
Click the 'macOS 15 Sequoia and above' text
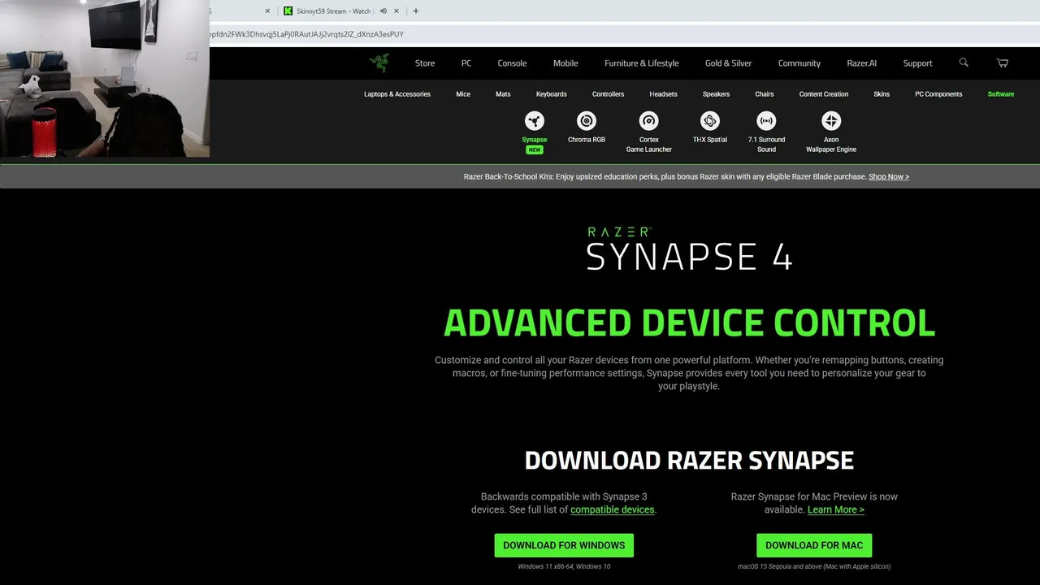click(814, 566)
